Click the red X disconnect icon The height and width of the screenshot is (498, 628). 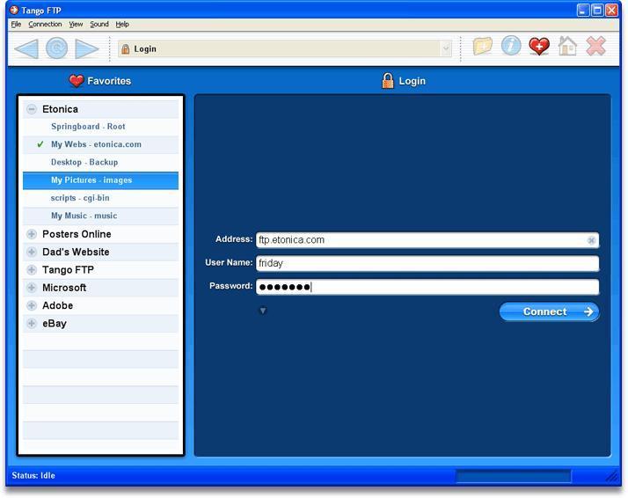(x=596, y=46)
